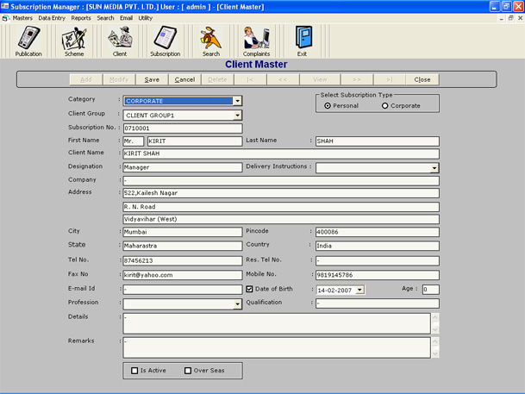Open the Data Entry menu
This screenshot has width=525, height=394.
click(52, 18)
